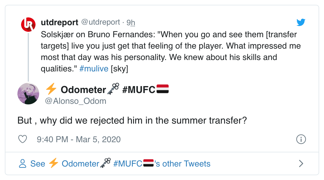Click the utdreport profile avatar
Screen dimensions: 324x180
coord(28,25)
